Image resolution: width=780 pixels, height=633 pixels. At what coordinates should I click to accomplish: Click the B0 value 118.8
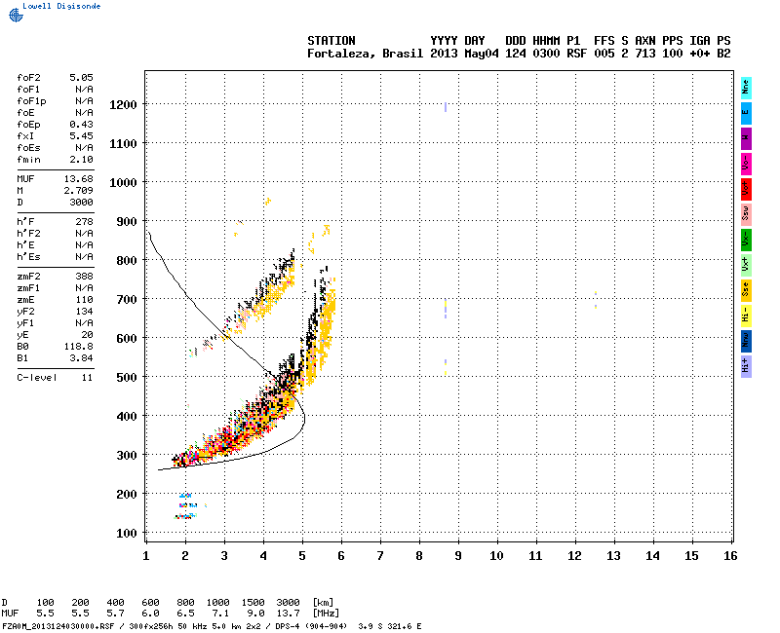(x=79, y=347)
